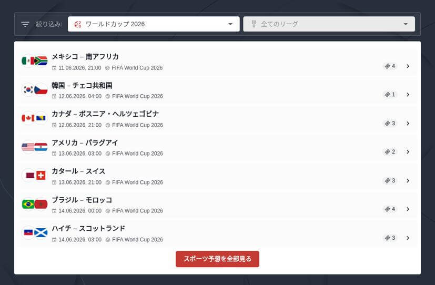The image size is (435, 285).
Task: Click the date 12.06.2026, 04:00
Action: pyautogui.click(x=80, y=96)
